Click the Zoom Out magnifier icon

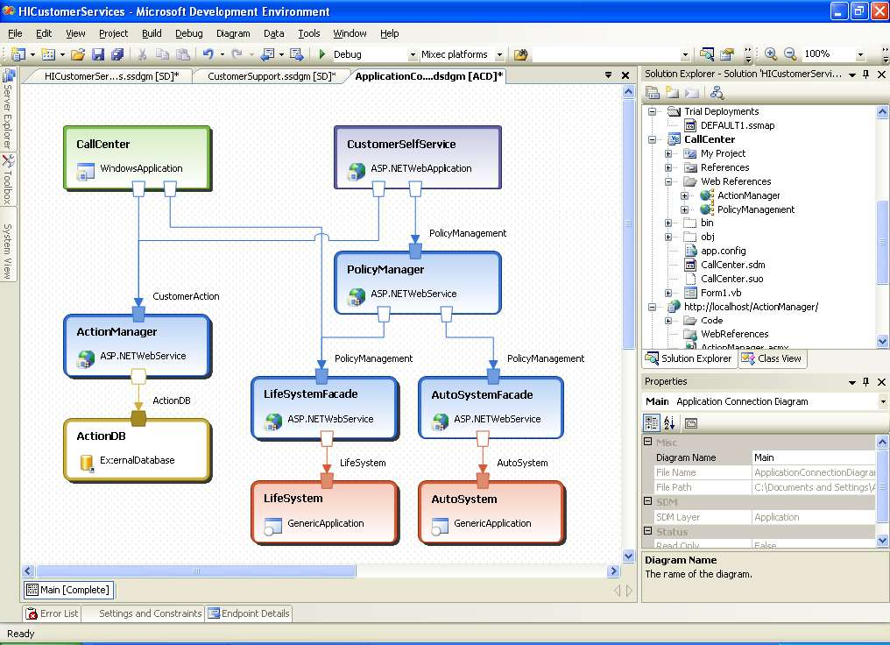790,54
